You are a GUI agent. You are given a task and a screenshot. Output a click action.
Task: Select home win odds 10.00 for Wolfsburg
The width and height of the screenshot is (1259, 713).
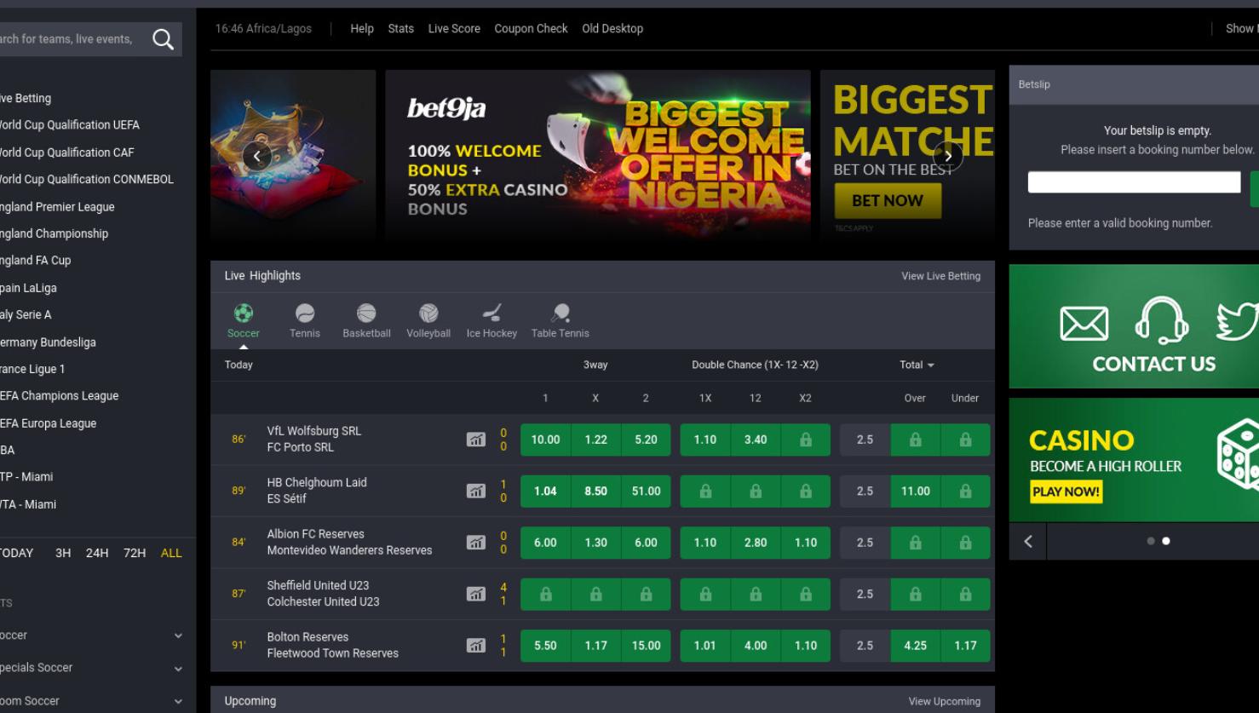coord(545,440)
